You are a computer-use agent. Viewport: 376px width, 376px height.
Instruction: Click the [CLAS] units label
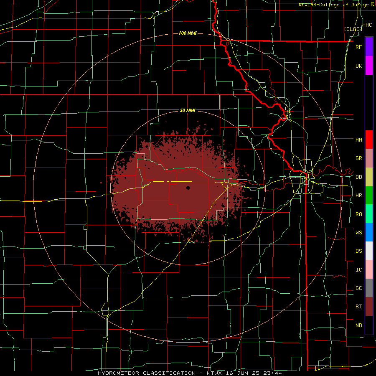(353, 29)
